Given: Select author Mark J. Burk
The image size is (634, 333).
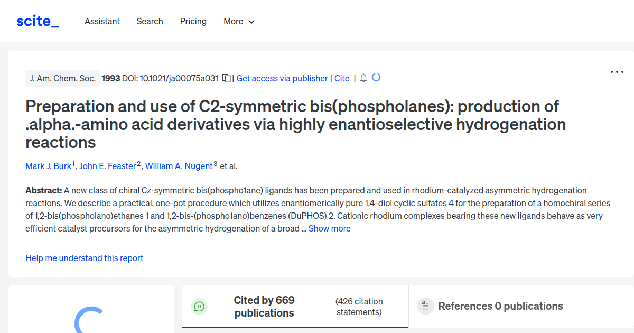Looking at the screenshot, I should point(48,166).
